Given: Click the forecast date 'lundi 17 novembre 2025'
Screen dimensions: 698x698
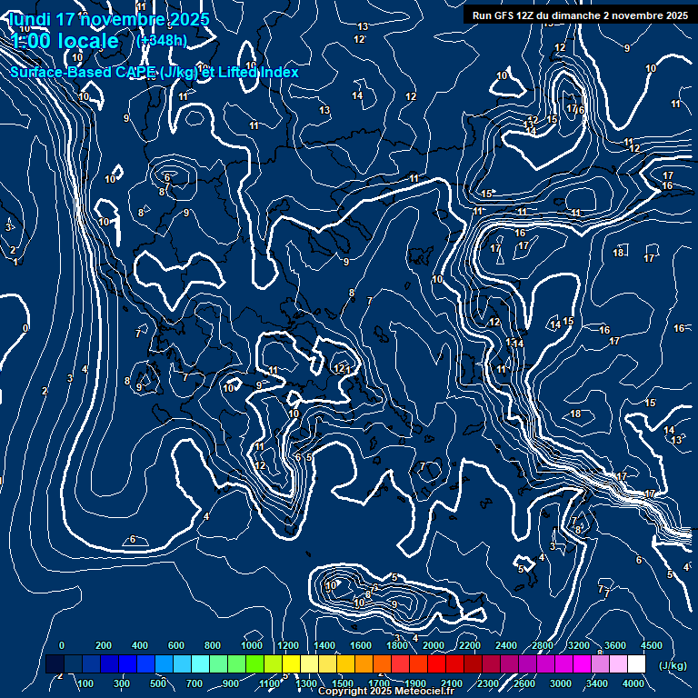Looking at the screenshot, I should coord(109,19).
